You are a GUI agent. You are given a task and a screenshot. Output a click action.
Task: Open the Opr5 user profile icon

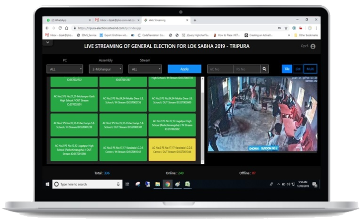pyautogui.click(x=313, y=46)
